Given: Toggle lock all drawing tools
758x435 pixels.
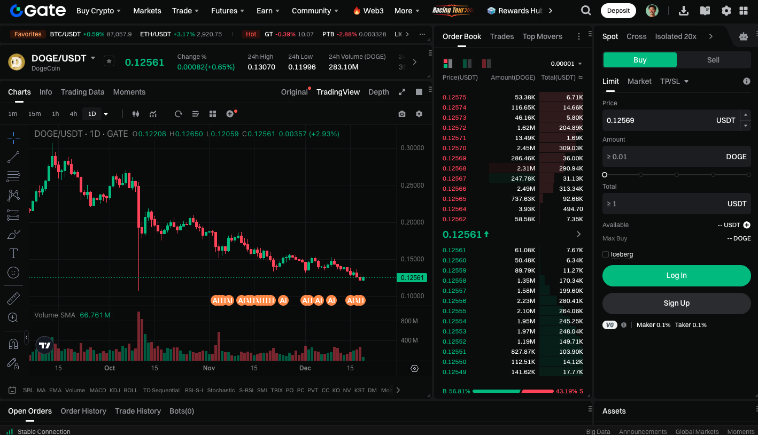Looking at the screenshot, I should [x=13, y=363].
